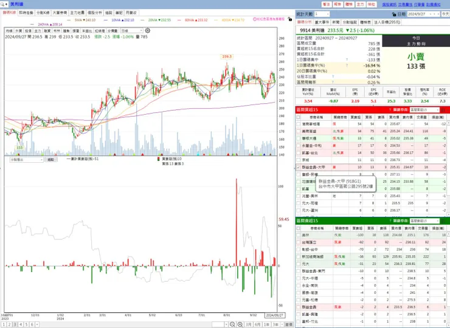This screenshot has height=328, width=450.
Task: Click scroll-up arrow of buy-side table
Action: pyautogui.click(x=448, y=123)
